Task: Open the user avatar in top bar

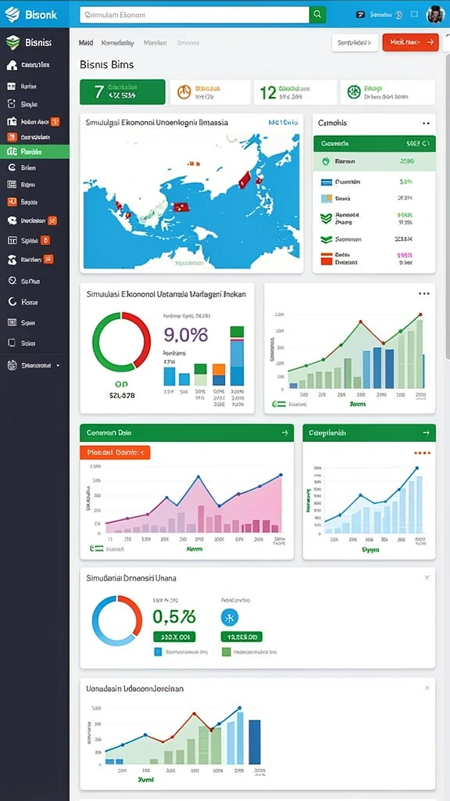Action: 435,14
